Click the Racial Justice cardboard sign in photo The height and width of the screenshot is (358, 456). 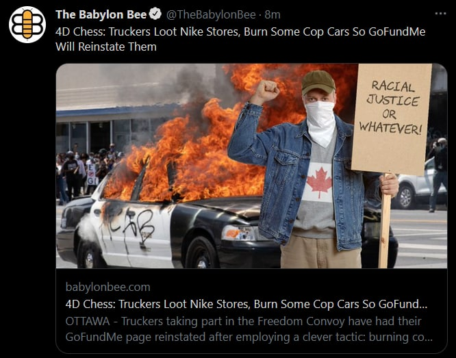(392, 118)
